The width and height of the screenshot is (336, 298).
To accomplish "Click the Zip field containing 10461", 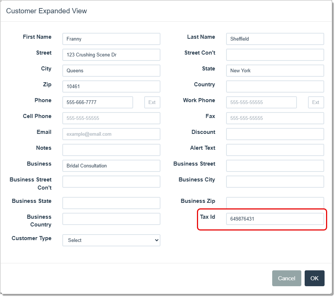I will point(111,86).
